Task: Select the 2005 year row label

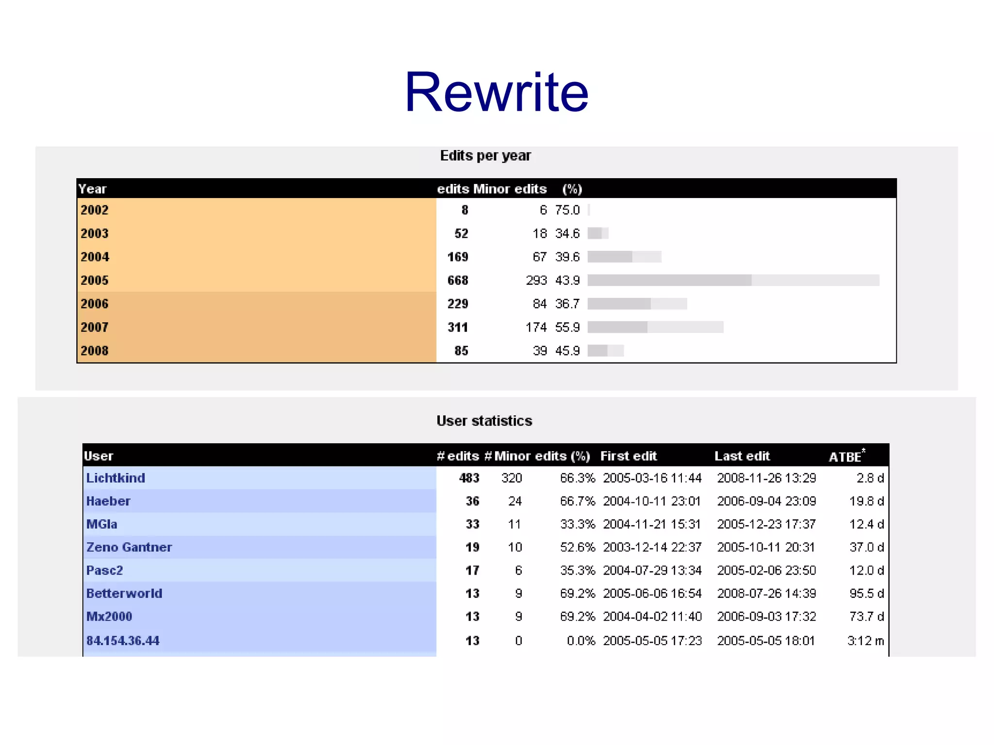Action: [95, 280]
